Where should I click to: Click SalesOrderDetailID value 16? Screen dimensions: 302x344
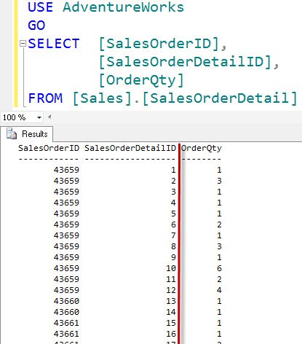point(171,334)
